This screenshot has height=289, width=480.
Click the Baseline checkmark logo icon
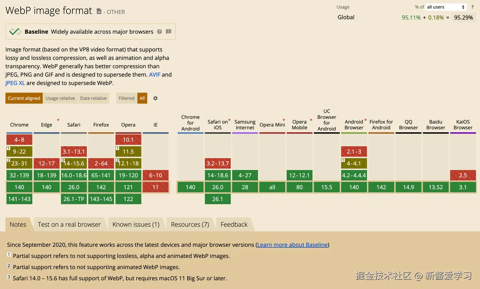(x=15, y=32)
